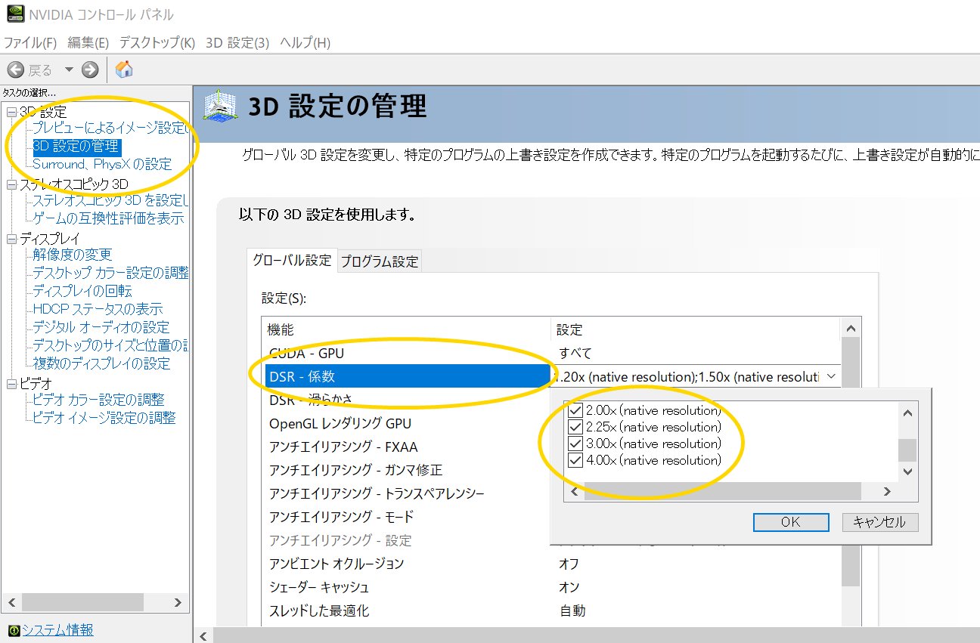Uncheck 4.00x (native resolution) checkbox
Viewport: 980px width, 643px height.
click(x=575, y=460)
